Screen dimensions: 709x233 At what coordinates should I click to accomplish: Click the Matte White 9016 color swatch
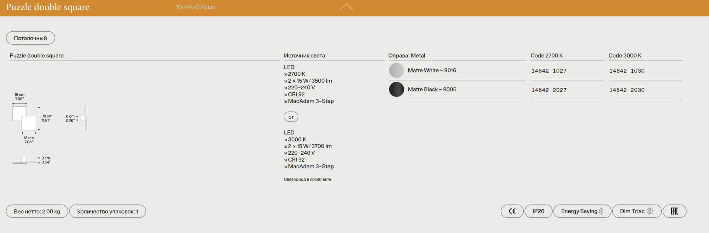[x=396, y=71]
